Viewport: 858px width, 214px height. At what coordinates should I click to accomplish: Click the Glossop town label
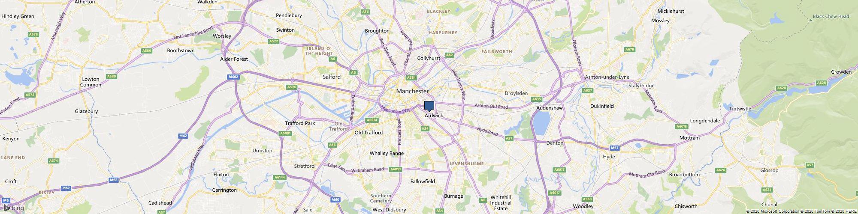point(769,170)
